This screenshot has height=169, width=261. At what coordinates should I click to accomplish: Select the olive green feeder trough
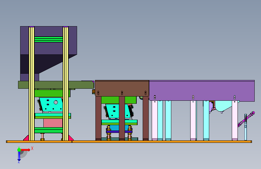(56, 85)
